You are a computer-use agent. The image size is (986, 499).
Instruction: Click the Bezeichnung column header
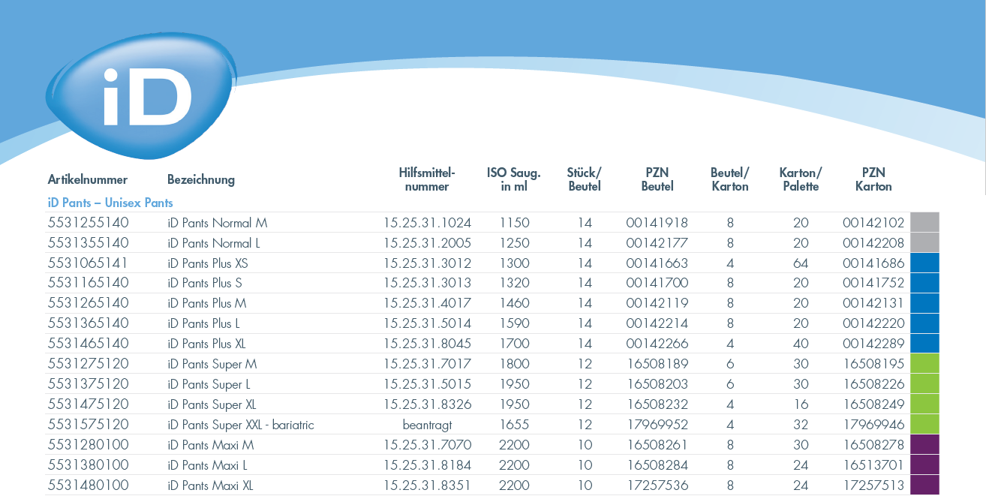pyautogui.click(x=201, y=179)
